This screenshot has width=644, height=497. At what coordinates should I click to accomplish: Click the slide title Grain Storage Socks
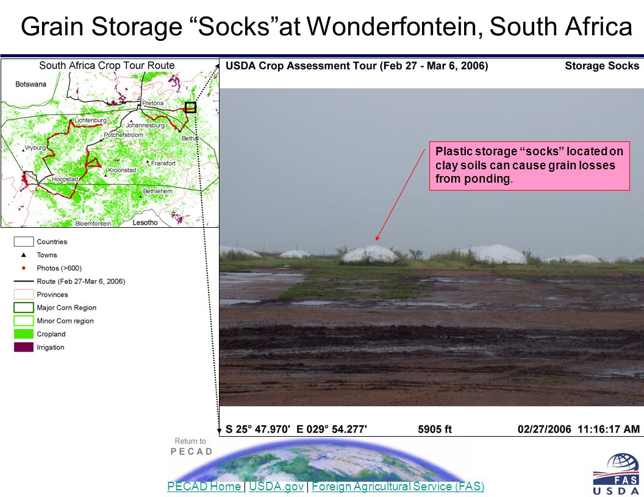326,26
